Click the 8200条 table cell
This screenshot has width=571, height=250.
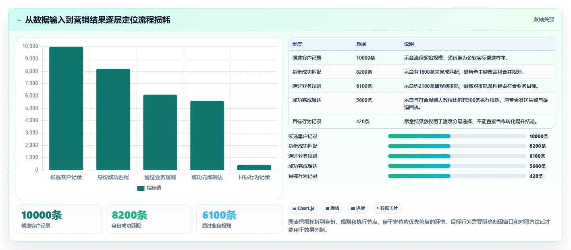click(x=364, y=72)
